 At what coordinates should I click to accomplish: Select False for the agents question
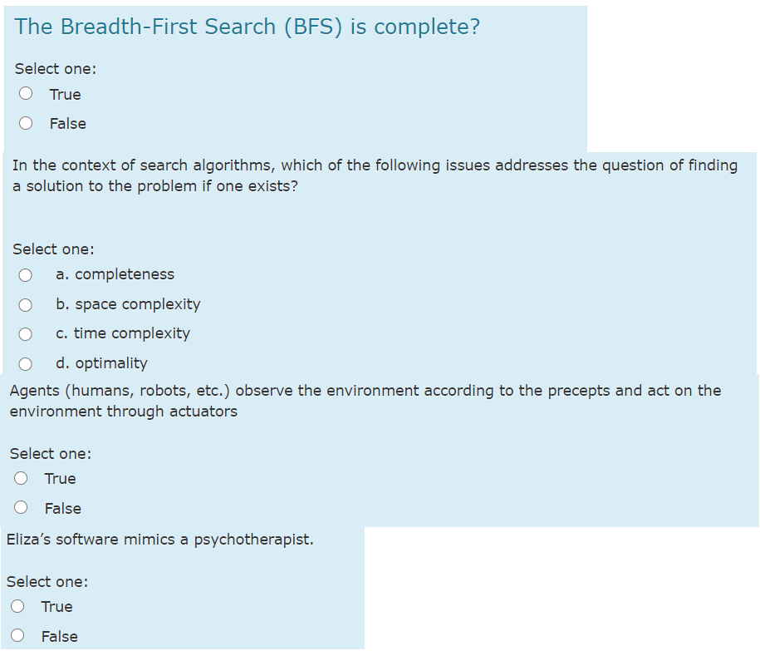tap(20, 507)
